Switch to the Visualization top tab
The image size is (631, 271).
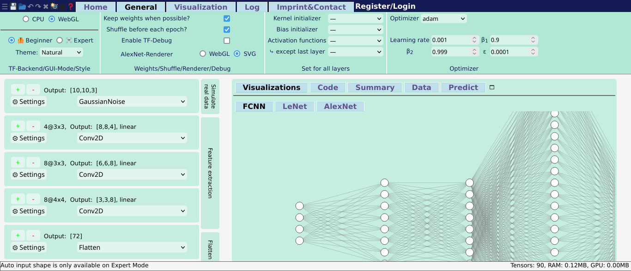coord(201,7)
